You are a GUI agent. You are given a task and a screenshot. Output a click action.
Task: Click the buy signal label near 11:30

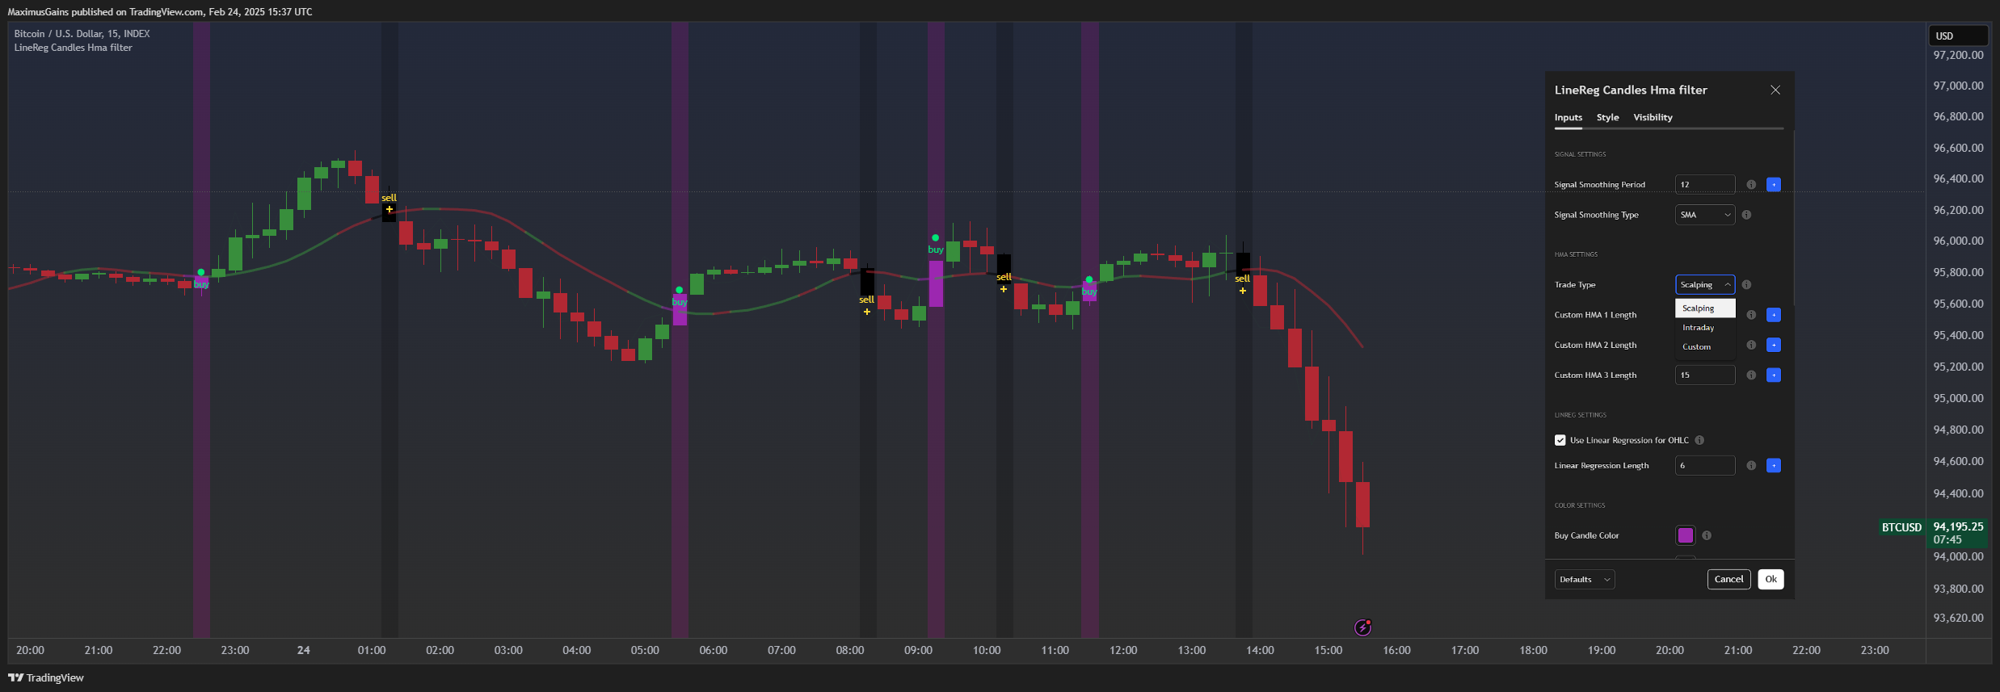[x=1089, y=291]
